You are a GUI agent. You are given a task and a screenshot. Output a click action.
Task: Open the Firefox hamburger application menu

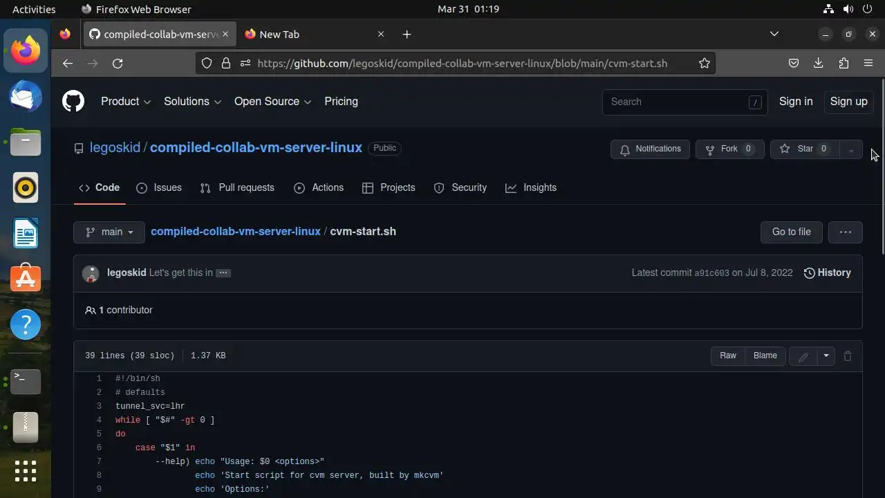[x=868, y=63]
